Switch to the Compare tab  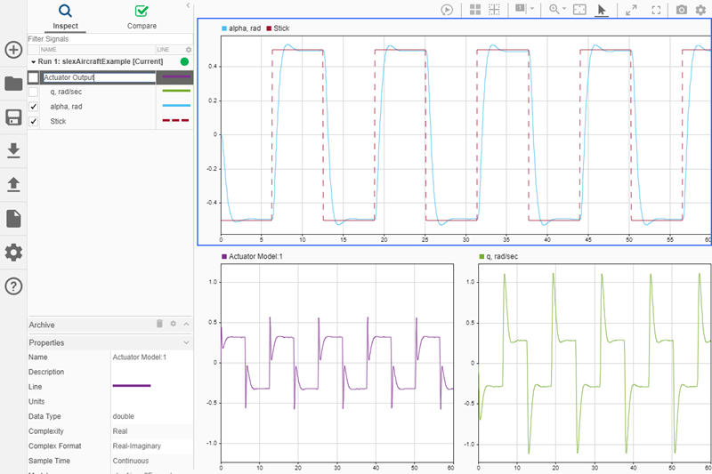(142, 16)
